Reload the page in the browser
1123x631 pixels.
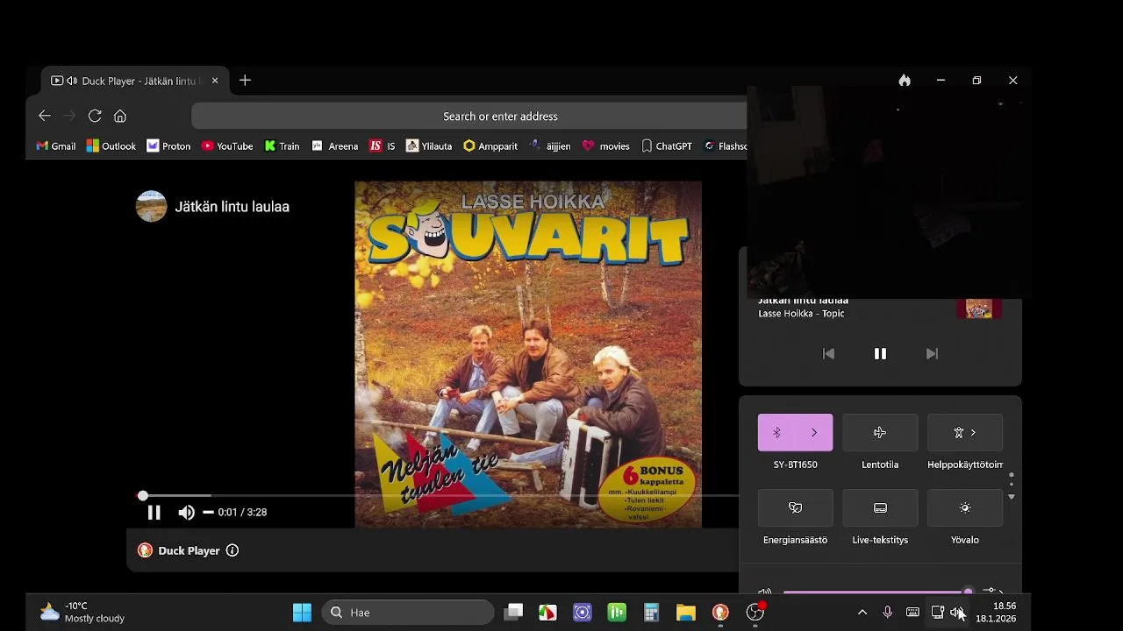pyautogui.click(x=95, y=116)
